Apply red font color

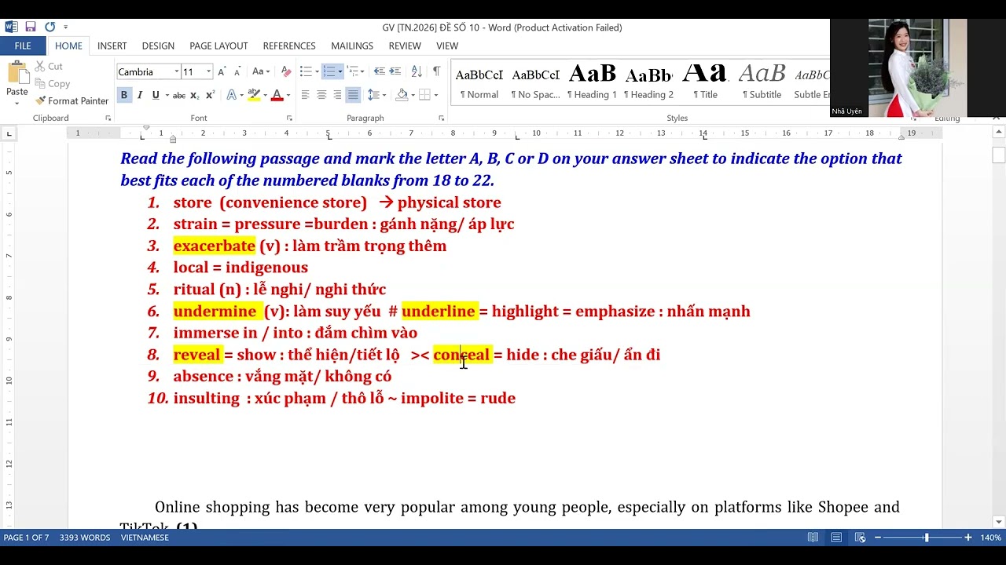click(x=277, y=95)
